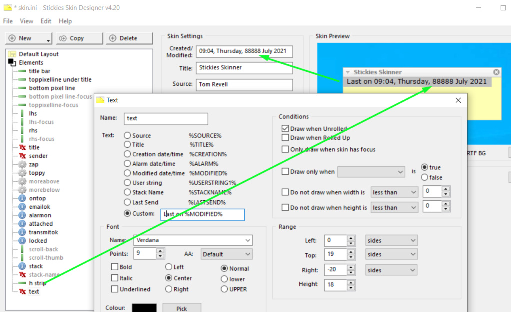Click the close icon on the preview sticky

pyautogui.click(x=496, y=72)
